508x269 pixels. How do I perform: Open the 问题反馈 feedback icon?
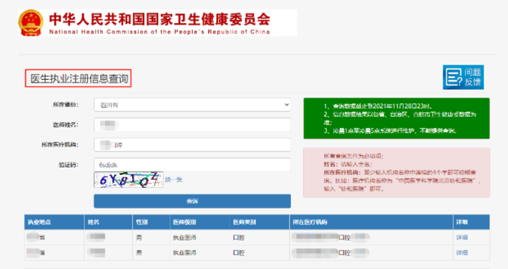click(464, 77)
